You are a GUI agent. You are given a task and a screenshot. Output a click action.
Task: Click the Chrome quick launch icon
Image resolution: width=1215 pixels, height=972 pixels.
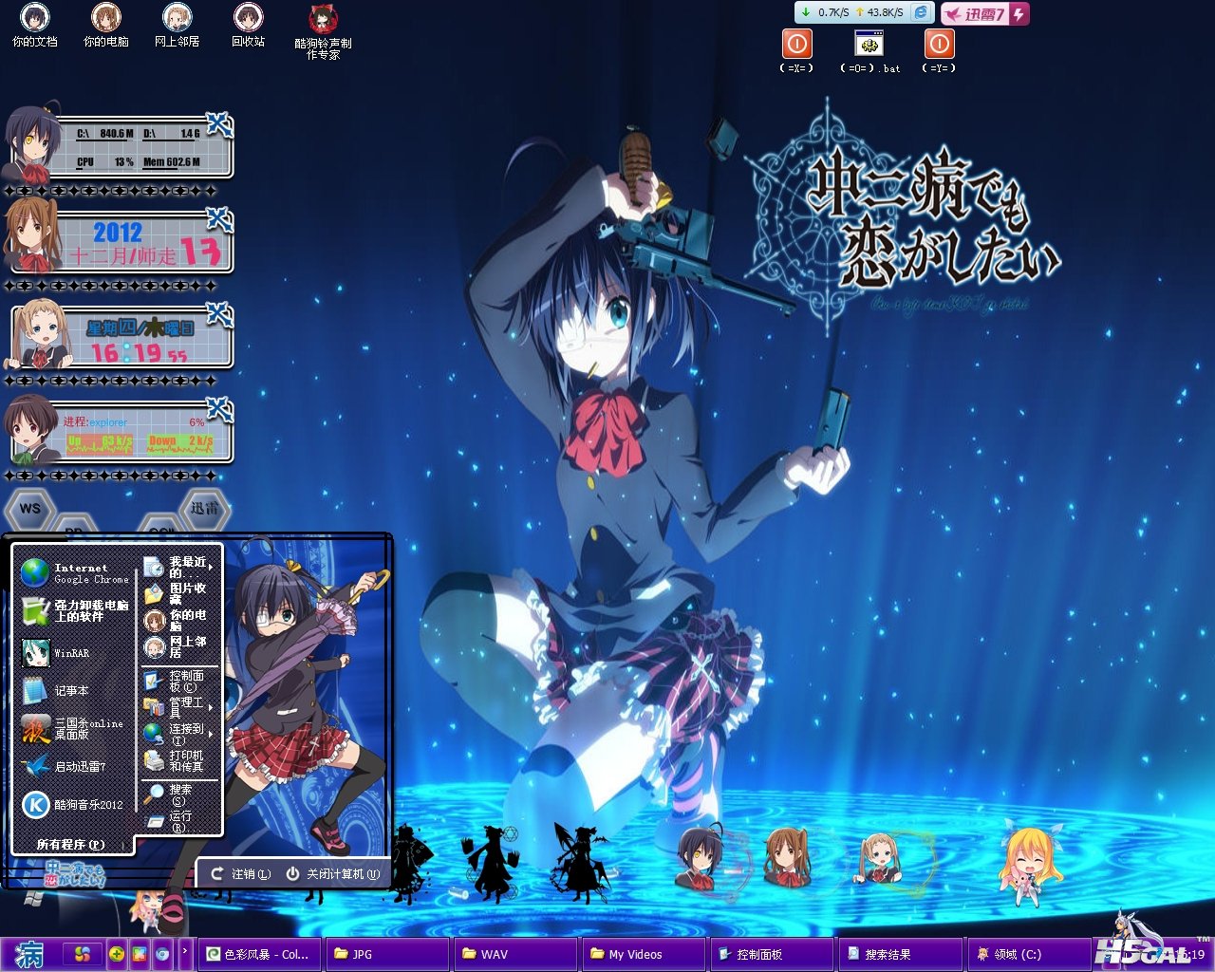[x=162, y=954]
